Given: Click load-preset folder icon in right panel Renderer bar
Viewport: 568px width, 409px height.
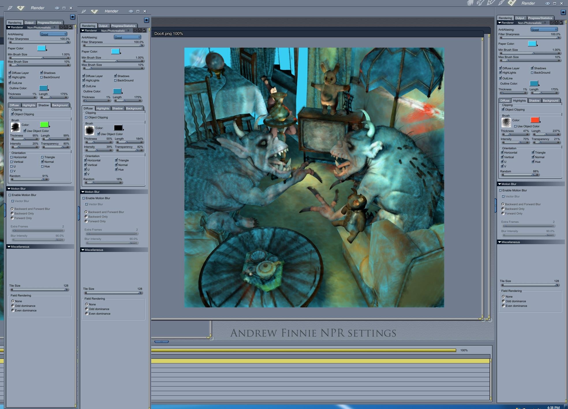Looking at the screenshot, I should [x=561, y=23].
